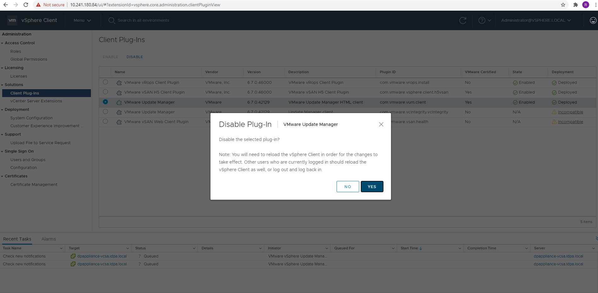Screen dimensions: 598x293
Task: Click the plugin icon for VMware vRops Client Plugin
Action: pos(119,83)
